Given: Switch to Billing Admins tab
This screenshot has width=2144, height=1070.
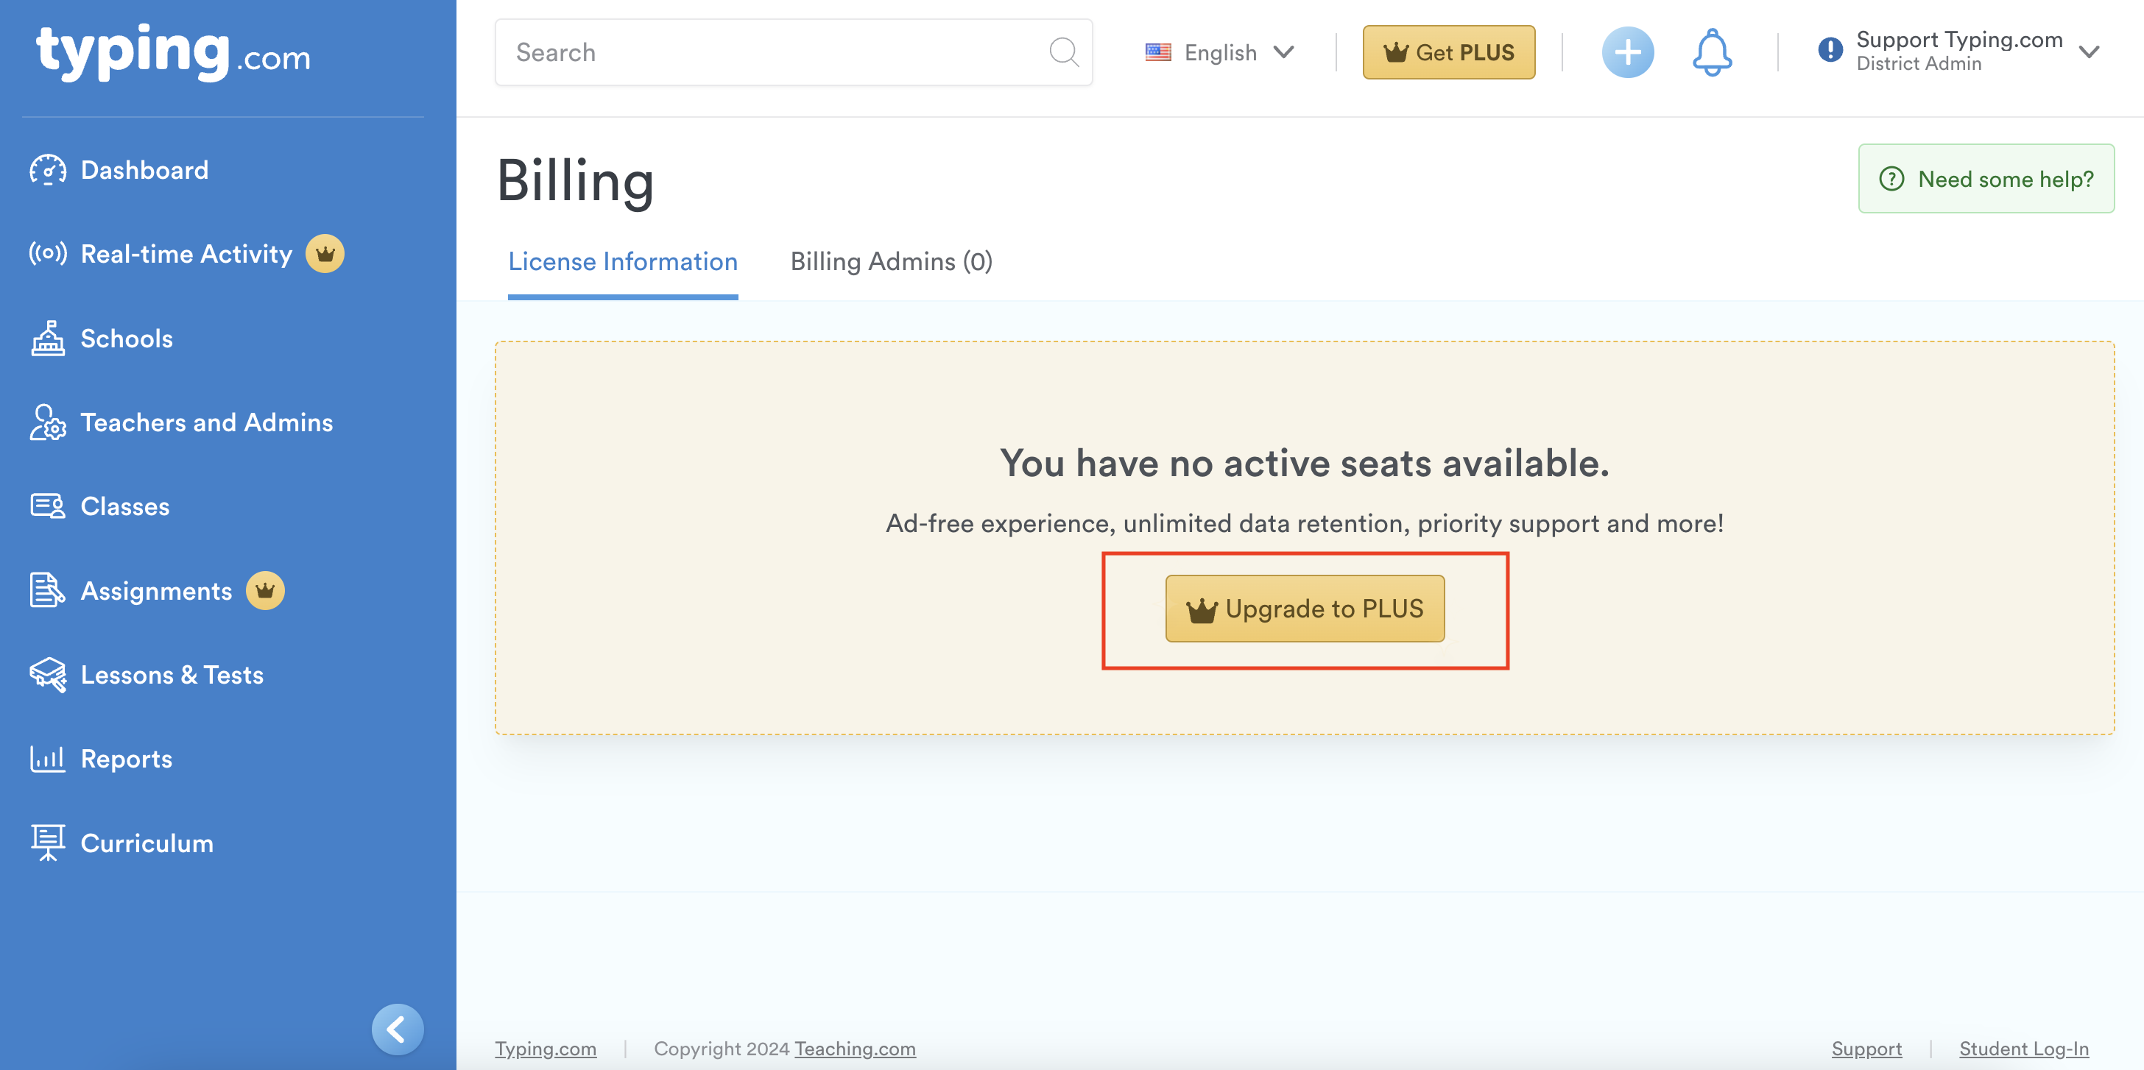Looking at the screenshot, I should pos(891,261).
